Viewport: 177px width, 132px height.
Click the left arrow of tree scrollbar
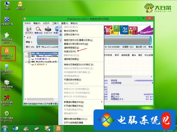coord(25,99)
